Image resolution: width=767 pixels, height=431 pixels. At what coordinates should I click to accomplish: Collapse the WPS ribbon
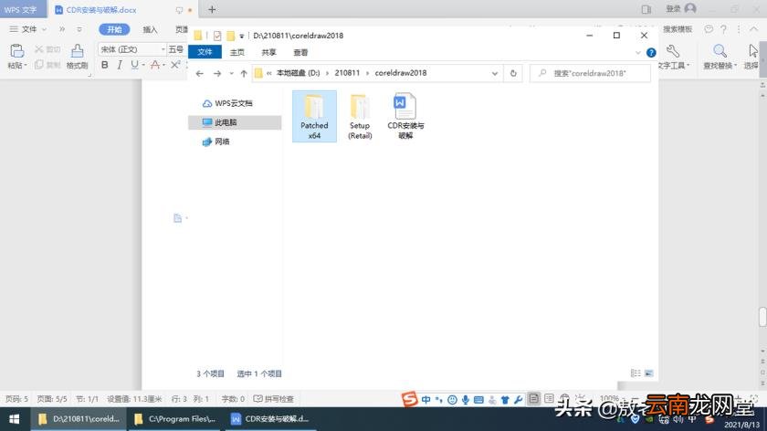click(754, 29)
